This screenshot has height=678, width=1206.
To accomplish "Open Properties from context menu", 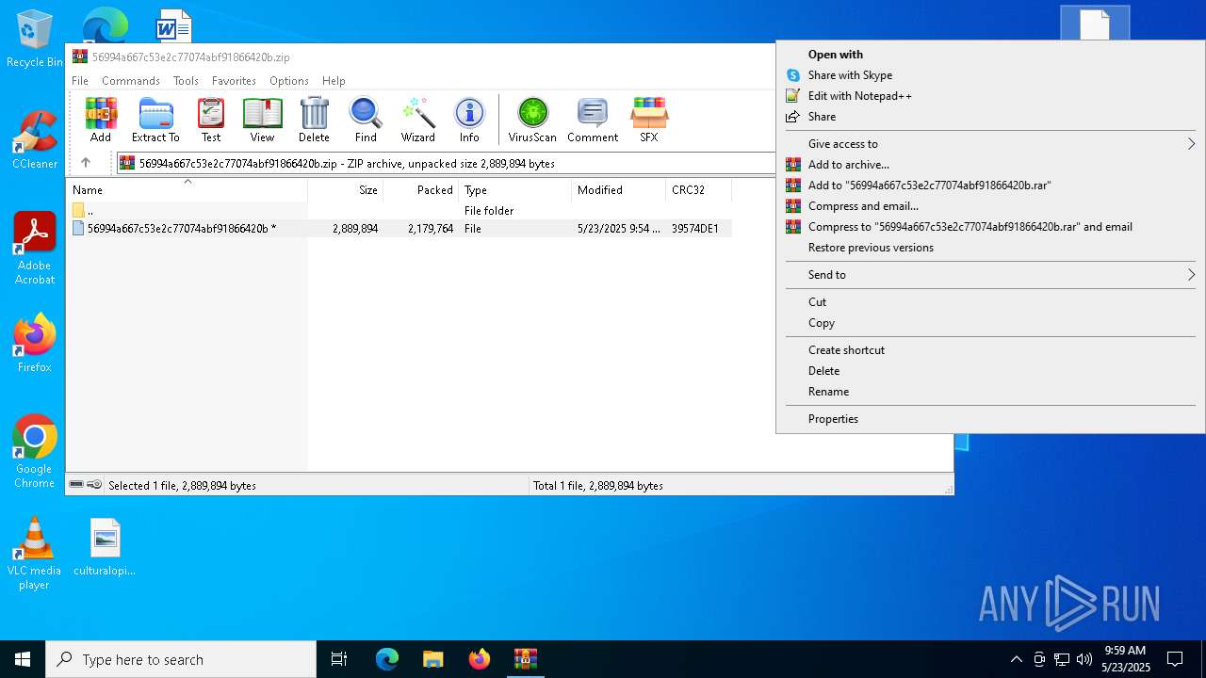I will click(991, 419).
